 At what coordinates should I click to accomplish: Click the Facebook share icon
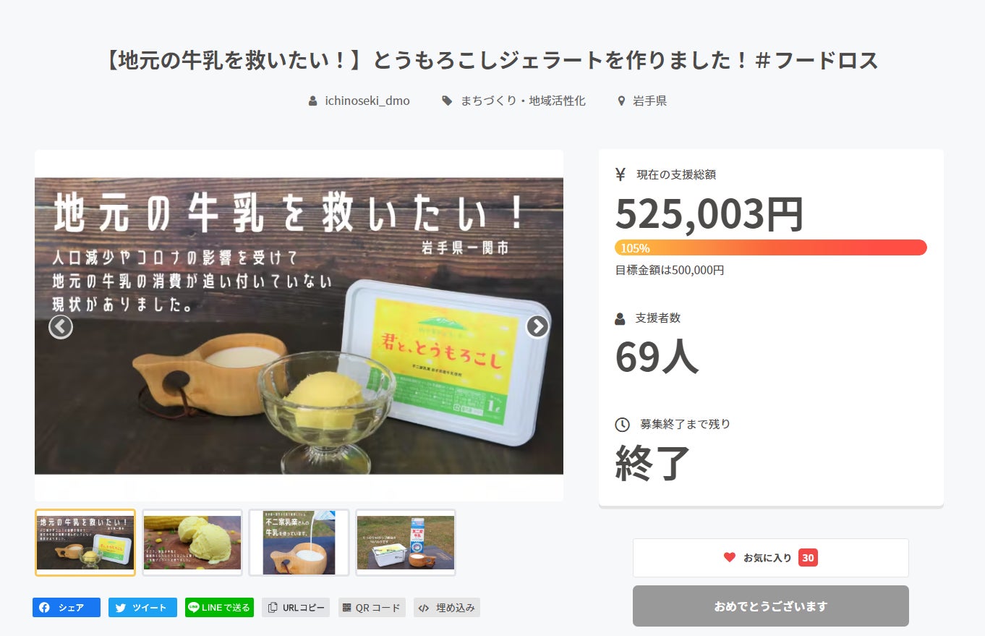45,608
